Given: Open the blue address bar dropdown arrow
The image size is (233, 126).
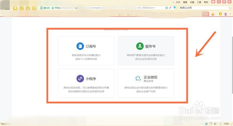Looking at the screenshot, I should (x=174, y=8).
